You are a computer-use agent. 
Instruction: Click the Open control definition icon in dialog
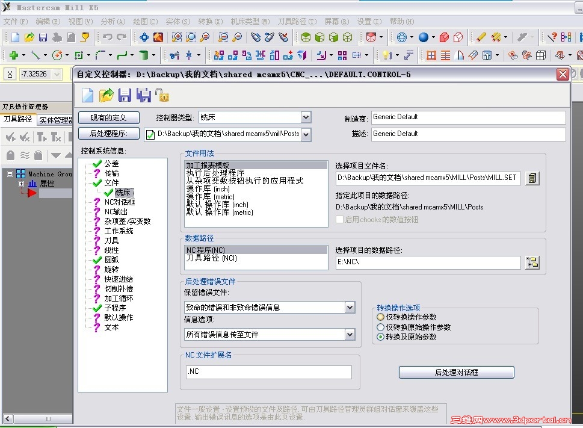click(x=106, y=95)
